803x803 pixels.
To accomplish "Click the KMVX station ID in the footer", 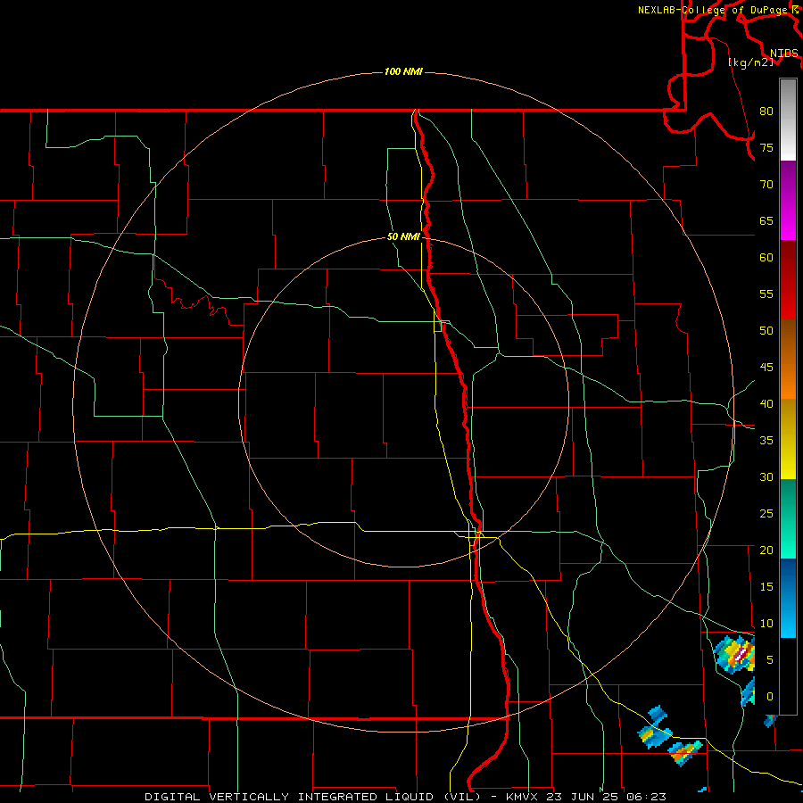I will 523,797.
